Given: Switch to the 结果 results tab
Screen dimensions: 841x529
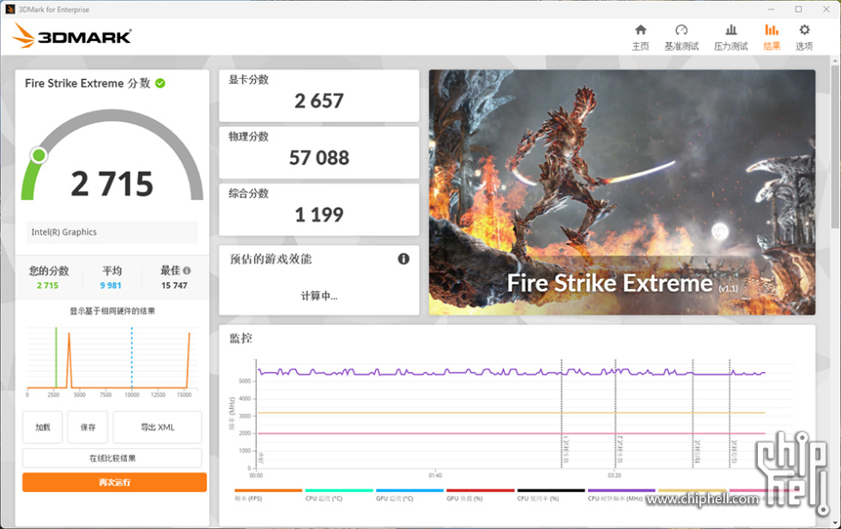Looking at the screenshot, I should coord(771,37).
